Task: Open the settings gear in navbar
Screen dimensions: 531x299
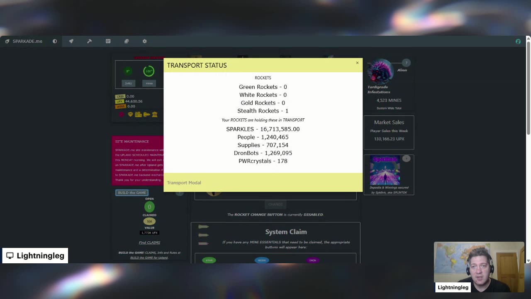Action: pos(144,41)
